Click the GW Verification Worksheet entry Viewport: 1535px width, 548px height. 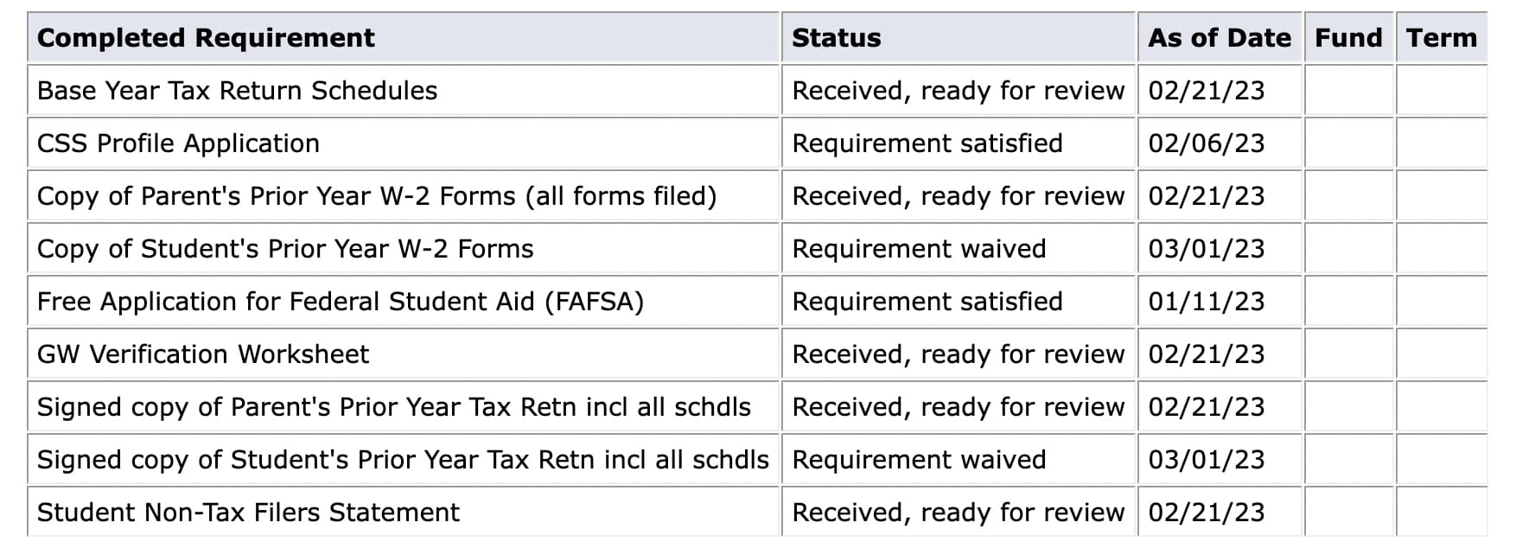203,354
